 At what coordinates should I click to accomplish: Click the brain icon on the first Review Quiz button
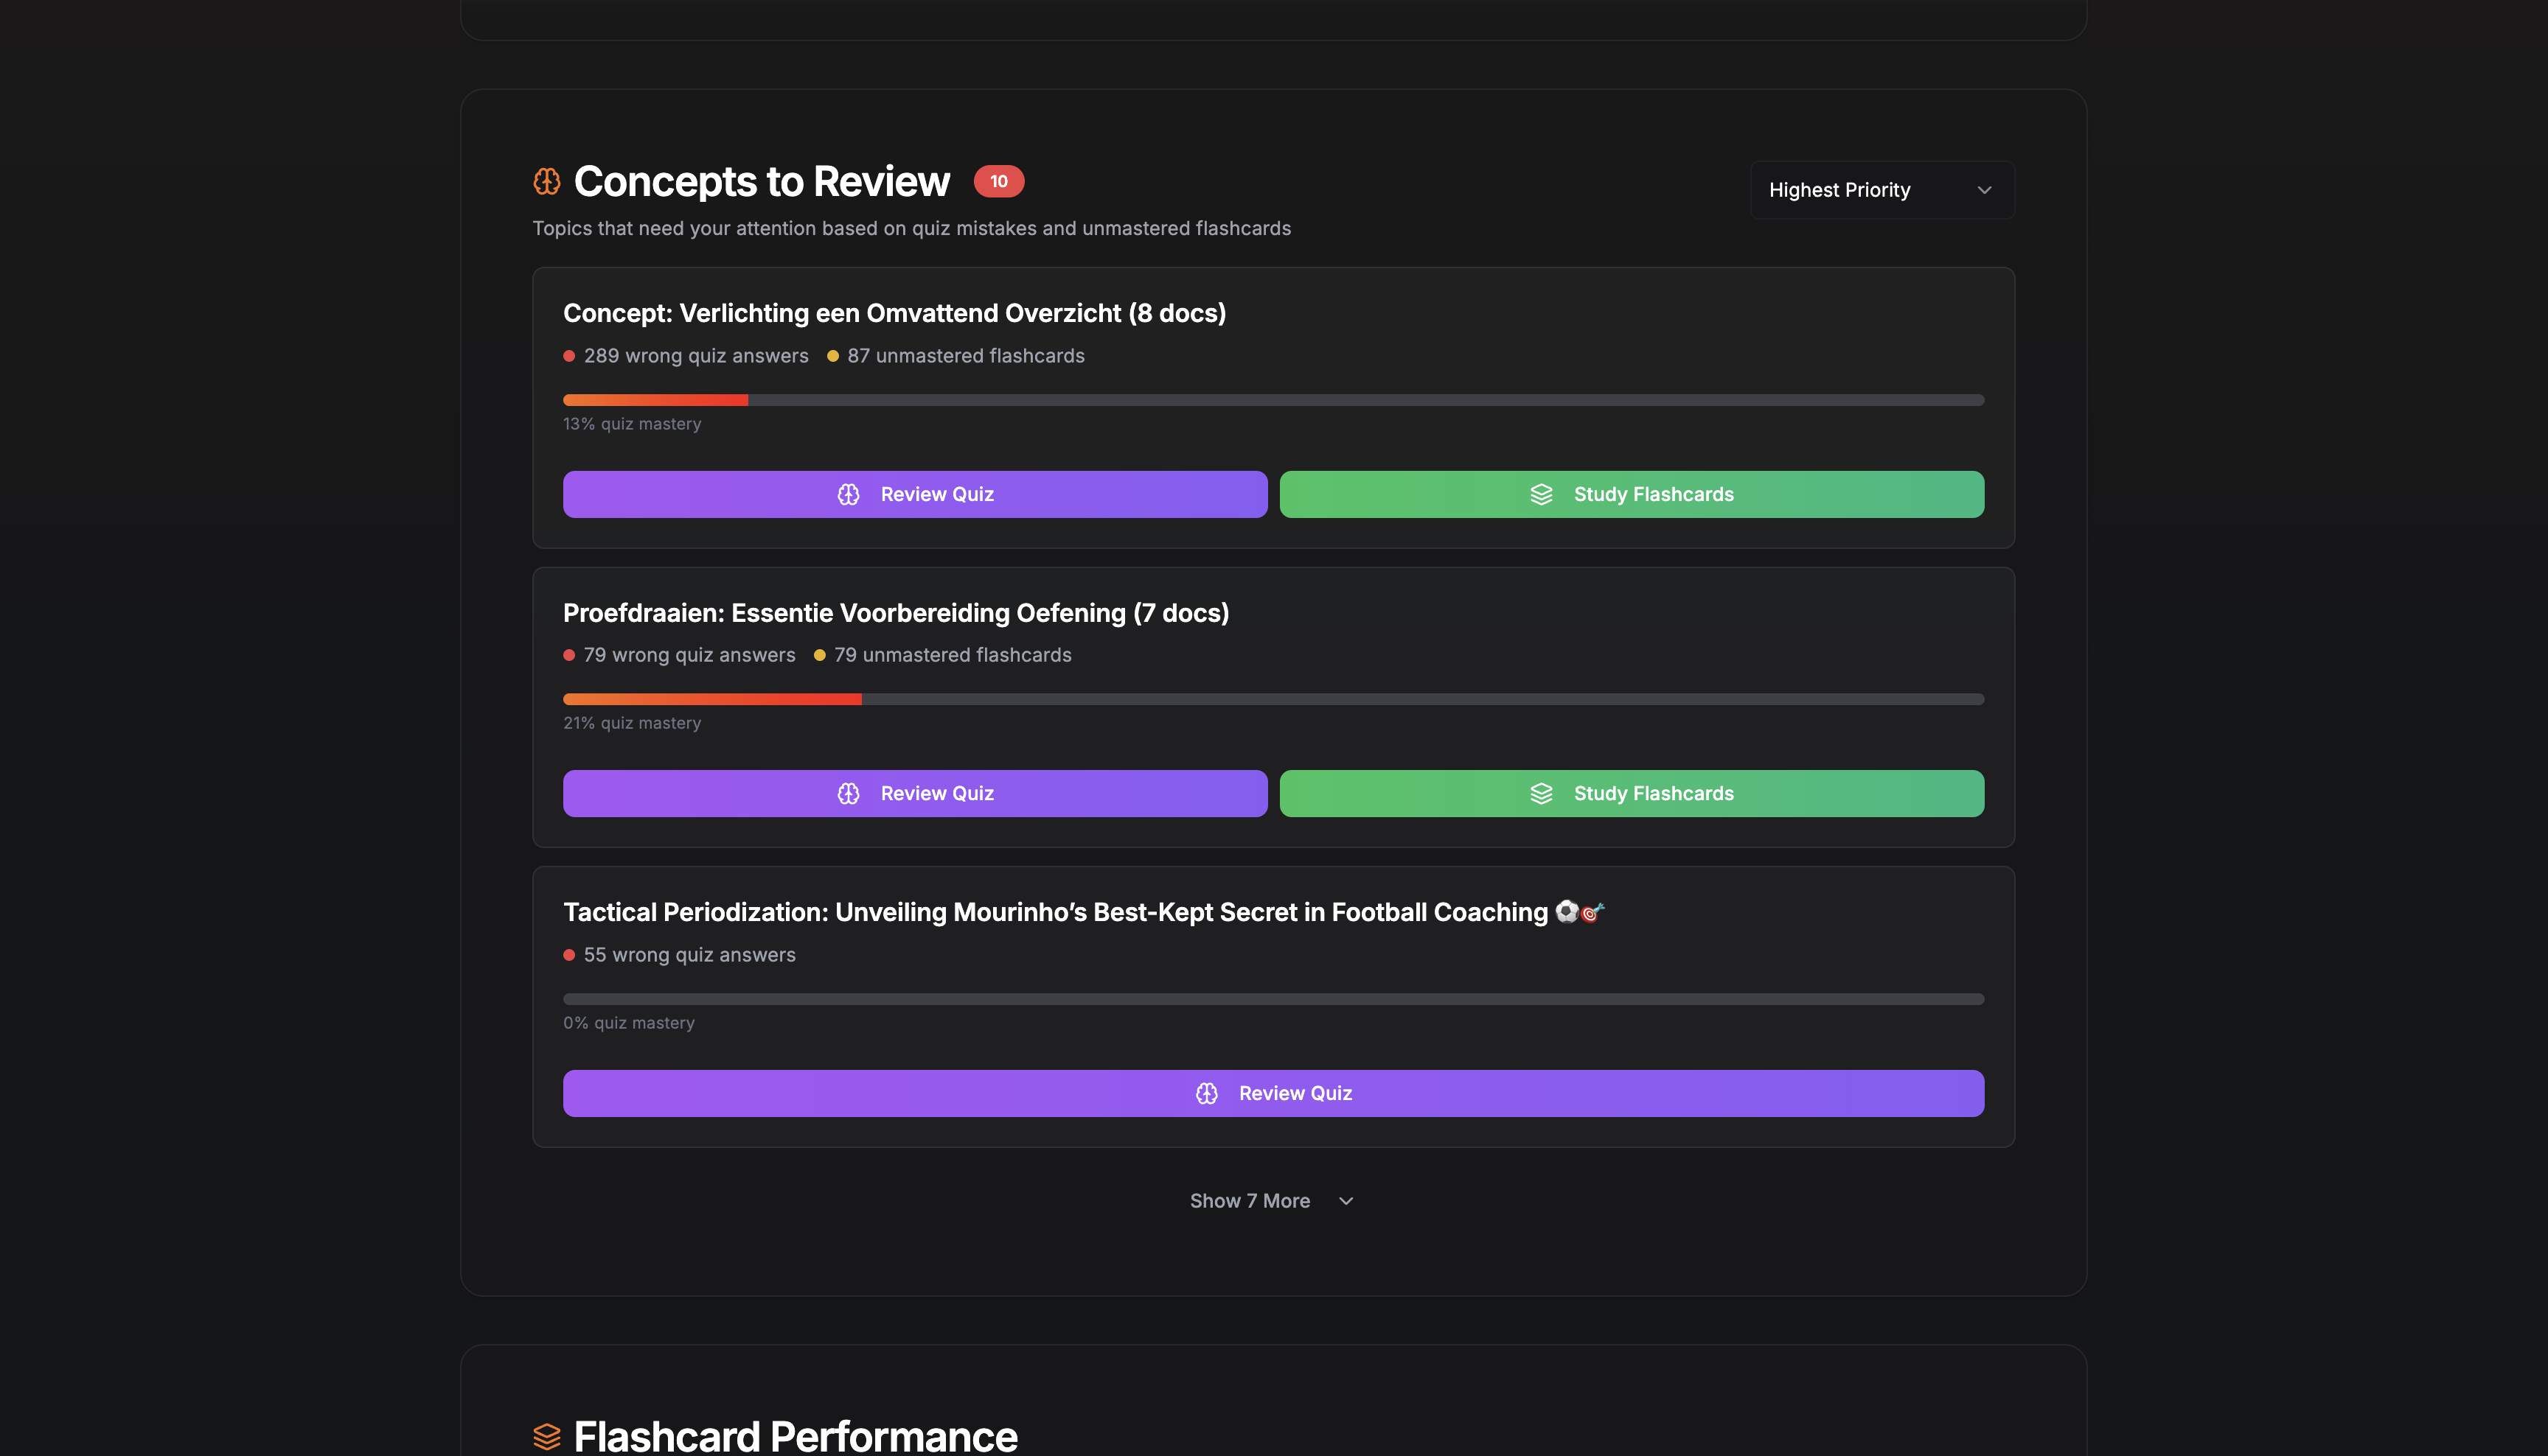[x=849, y=493]
